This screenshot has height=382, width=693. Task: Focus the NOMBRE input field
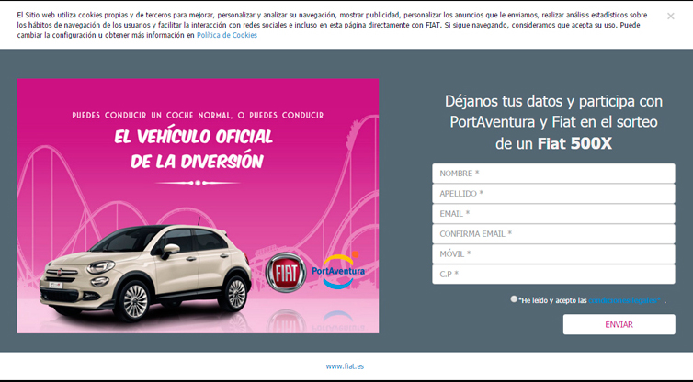[x=553, y=174]
